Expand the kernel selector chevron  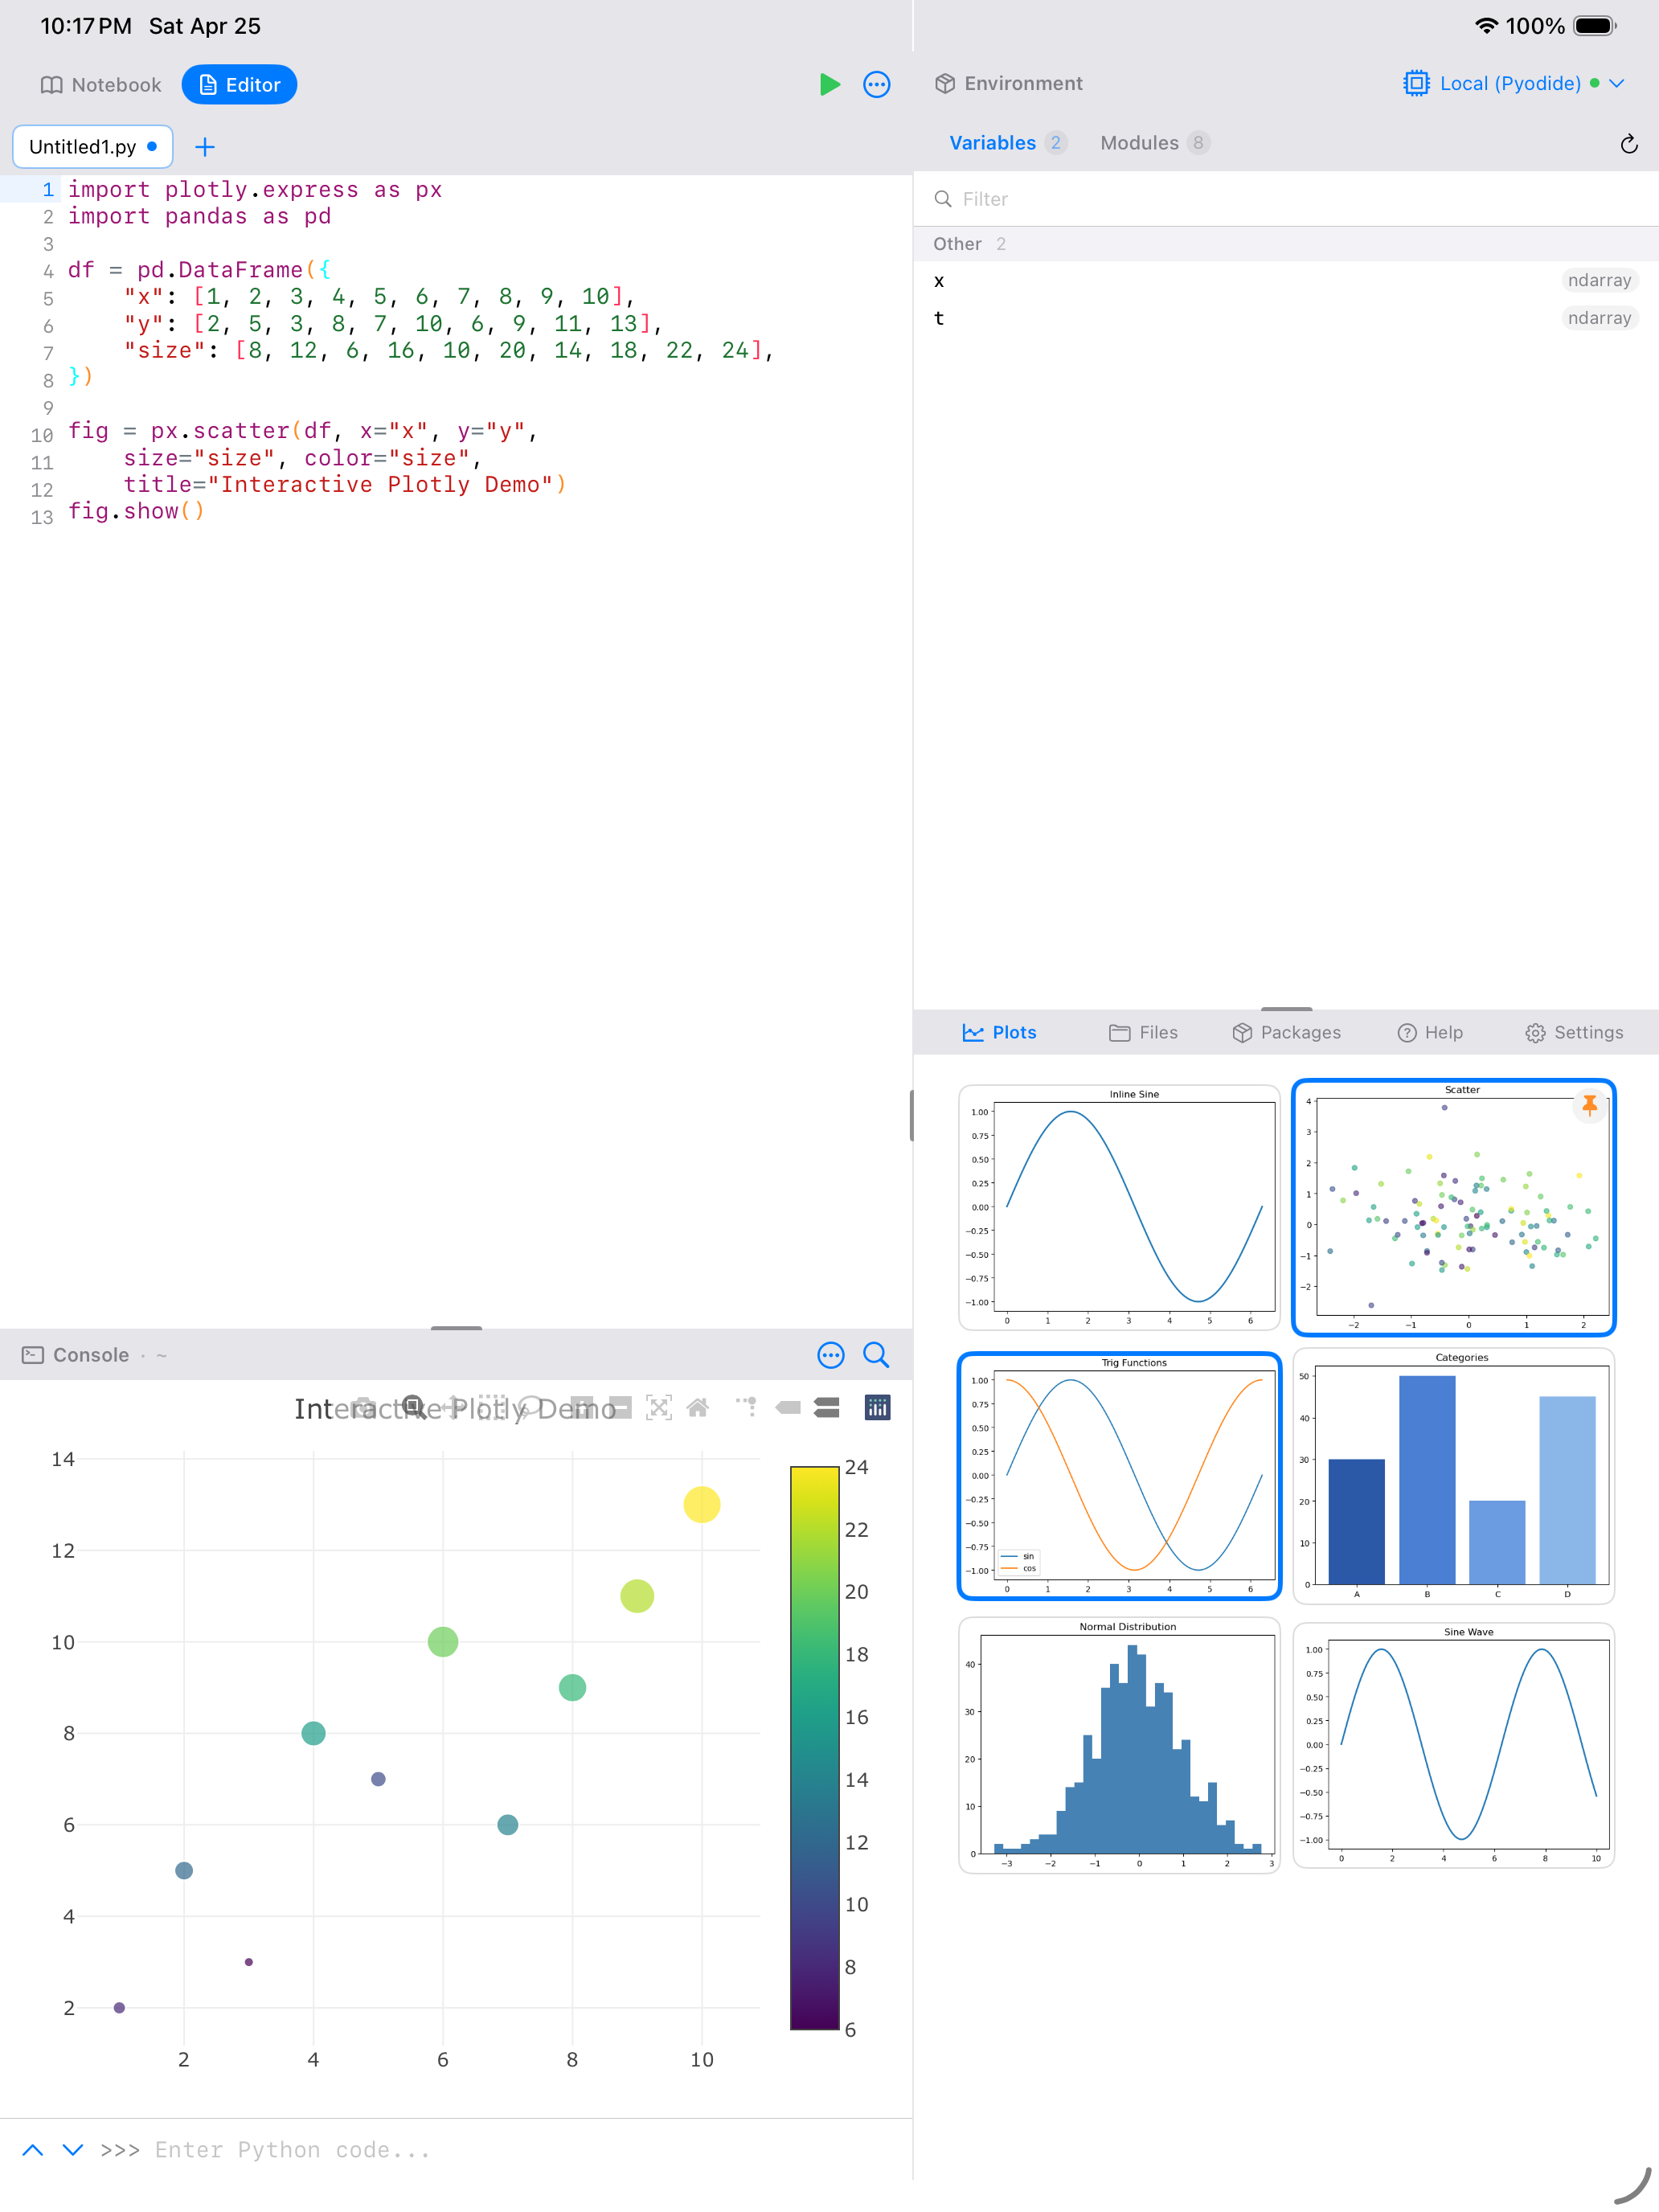tap(1616, 84)
